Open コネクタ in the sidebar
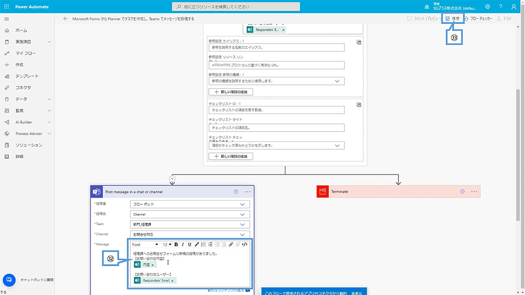This screenshot has height=295, width=525. 23,88
